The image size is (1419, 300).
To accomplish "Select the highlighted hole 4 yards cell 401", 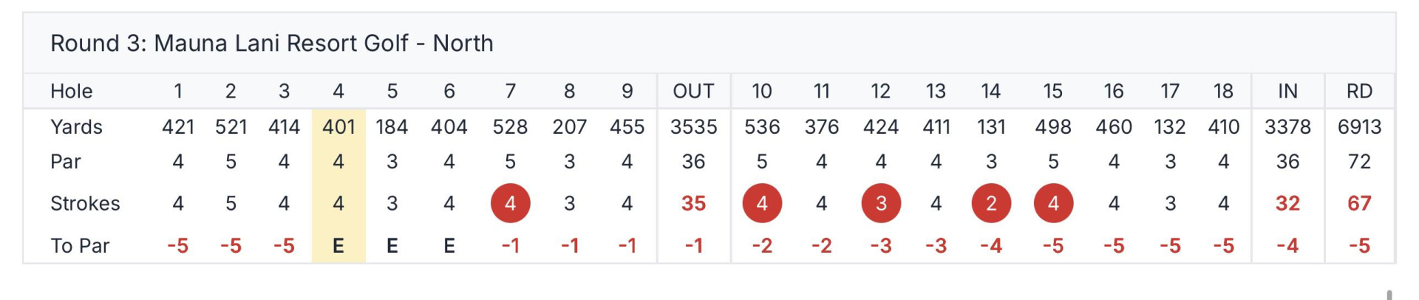I will tap(338, 127).
